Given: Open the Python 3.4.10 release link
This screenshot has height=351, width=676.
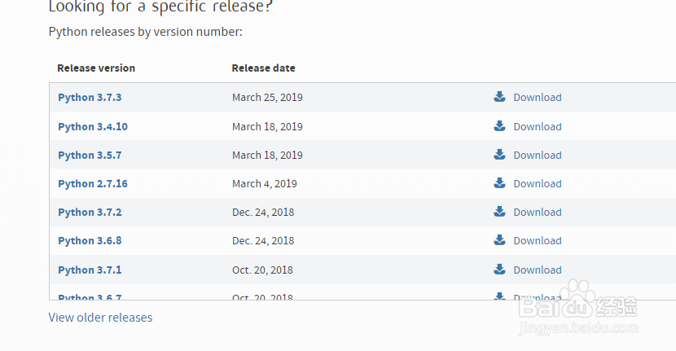Looking at the screenshot, I should (93, 127).
